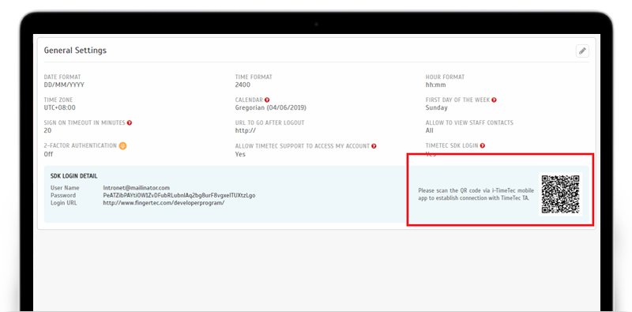Click the staff contacts value All
The height and width of the screenshot is (312, 632).
[429, 130]
